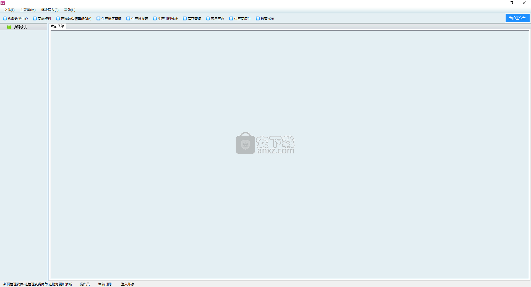Switch to the 功能菜单 tab

pyautogui.click(x=58, y=26)
